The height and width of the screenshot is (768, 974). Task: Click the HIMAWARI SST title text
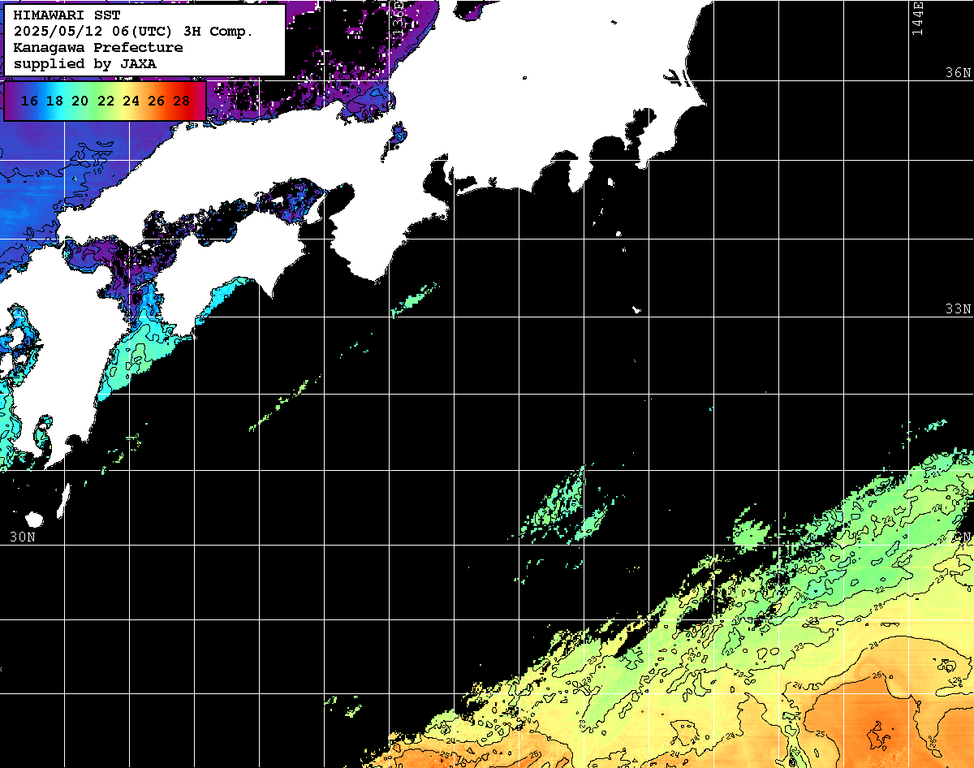tap(67, 15)
